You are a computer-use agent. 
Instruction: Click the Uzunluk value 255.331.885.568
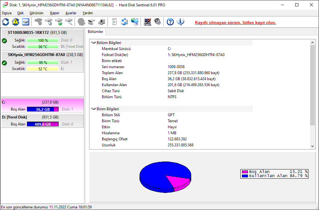(180, 145)
